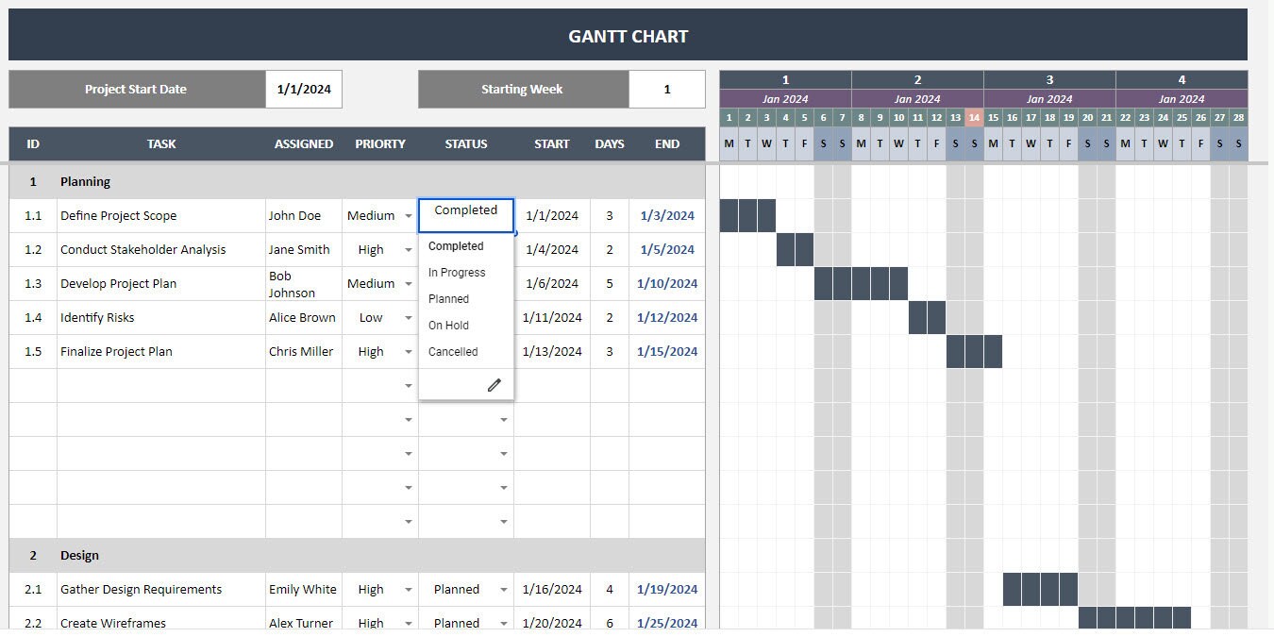Click end date 1/3/2024
The height and width of the screenshot is (637, 1274).
pyautogui.click(x=667, y=216)
